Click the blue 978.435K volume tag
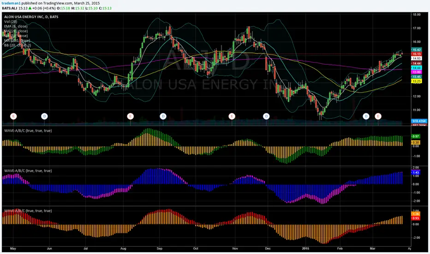The image size is (430, 254). [x=419, y=121]
